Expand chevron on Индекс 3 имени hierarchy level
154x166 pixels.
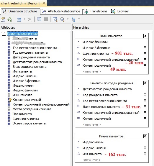coord(145,148)
